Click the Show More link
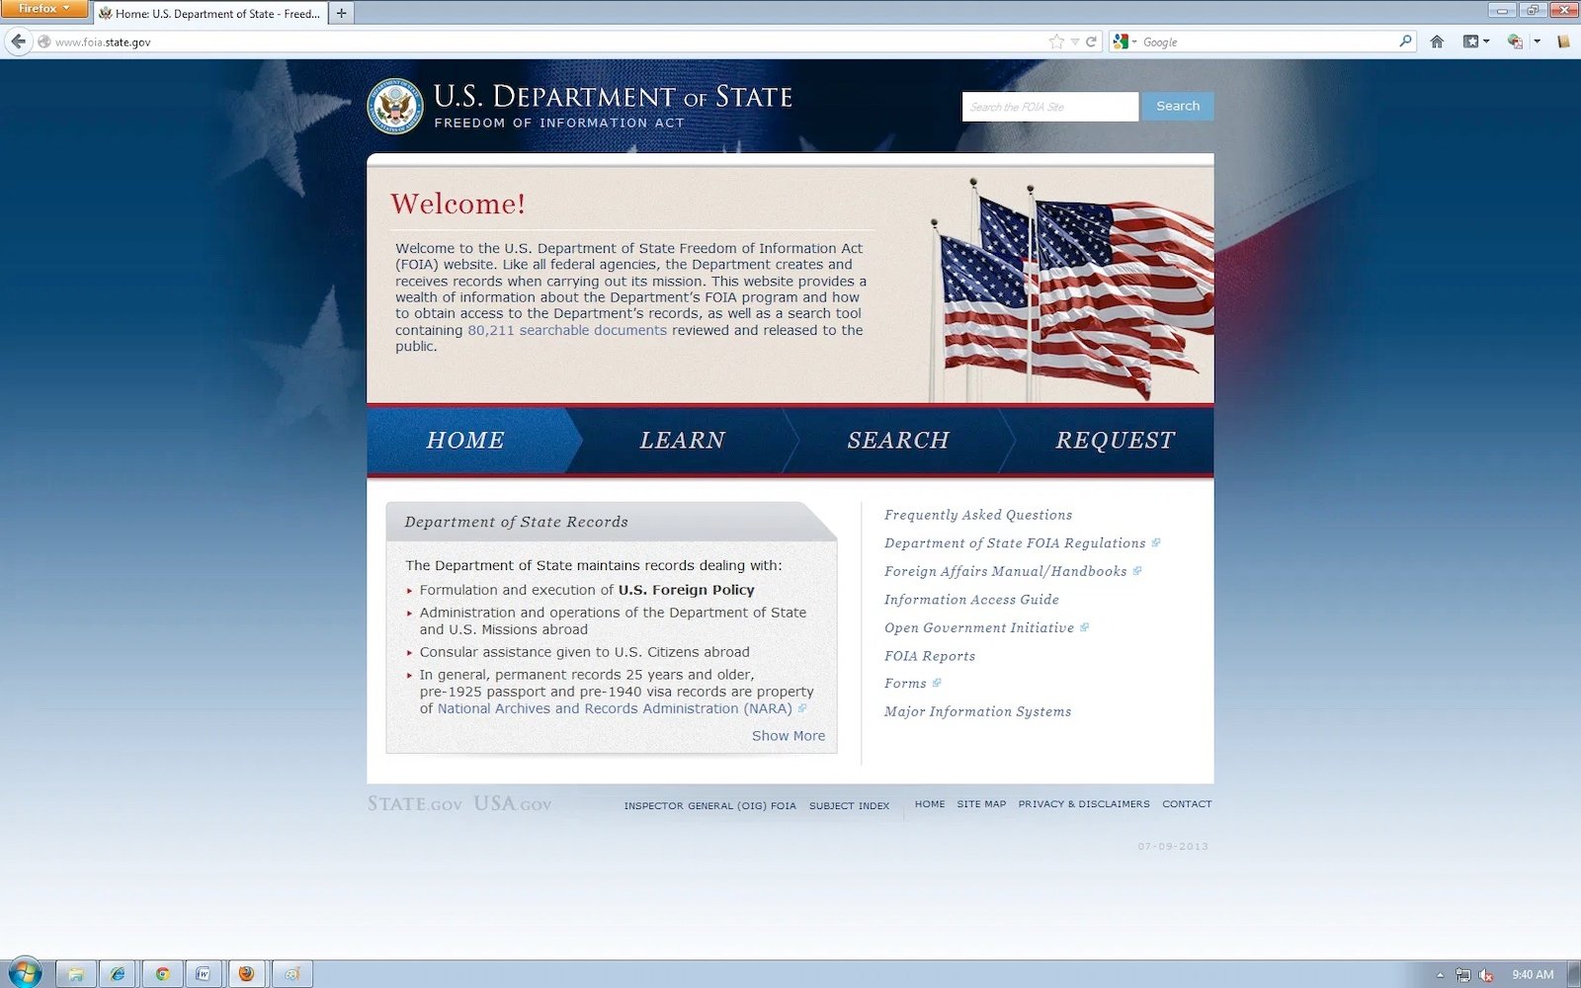Image resolution: width=1581 pixels, height=988 pixels. pyautogui.click(x=789, y=736)
